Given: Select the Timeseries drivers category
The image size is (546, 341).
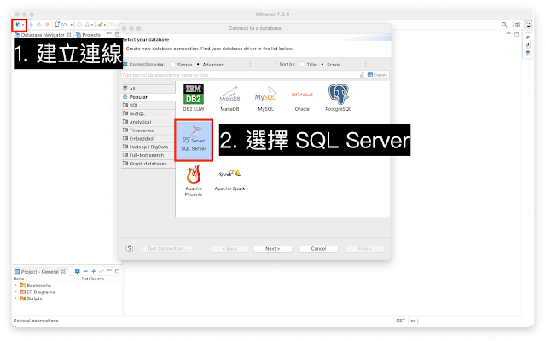Looking at the screenshot, I should pyautogui.click(x=148, y=130).
